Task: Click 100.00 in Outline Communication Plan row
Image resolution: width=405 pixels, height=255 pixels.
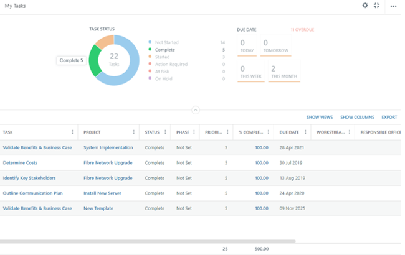Action: pos(262,193)
